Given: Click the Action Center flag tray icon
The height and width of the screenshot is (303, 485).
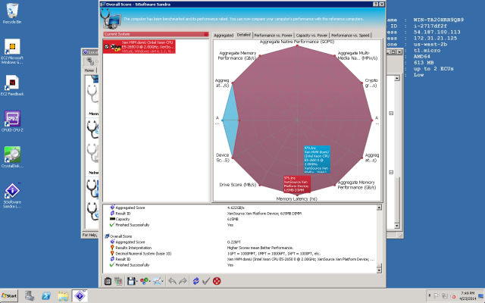Looking at the screenshot, I should (436, 296).
